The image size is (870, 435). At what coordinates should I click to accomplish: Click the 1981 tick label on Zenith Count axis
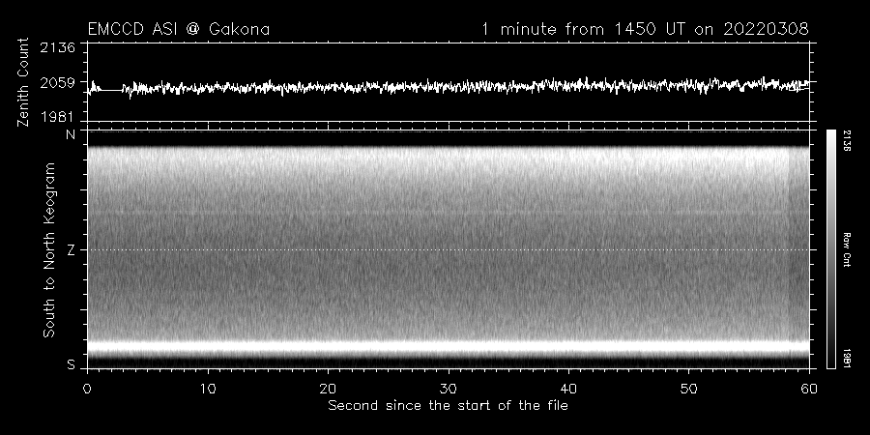58,117
